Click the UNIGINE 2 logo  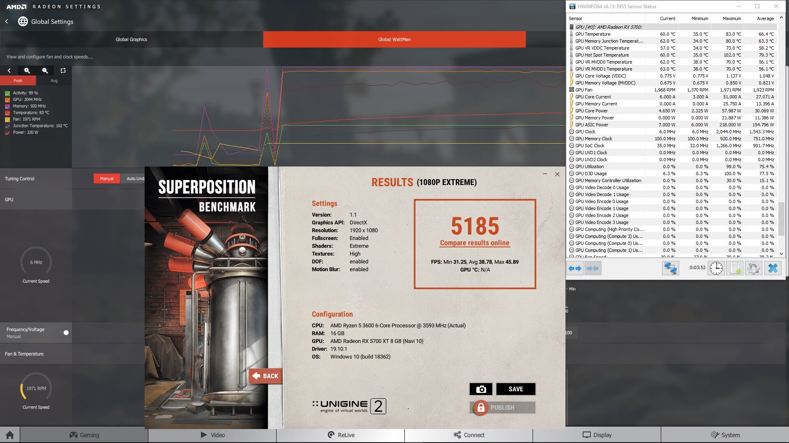tap(349, 406)
